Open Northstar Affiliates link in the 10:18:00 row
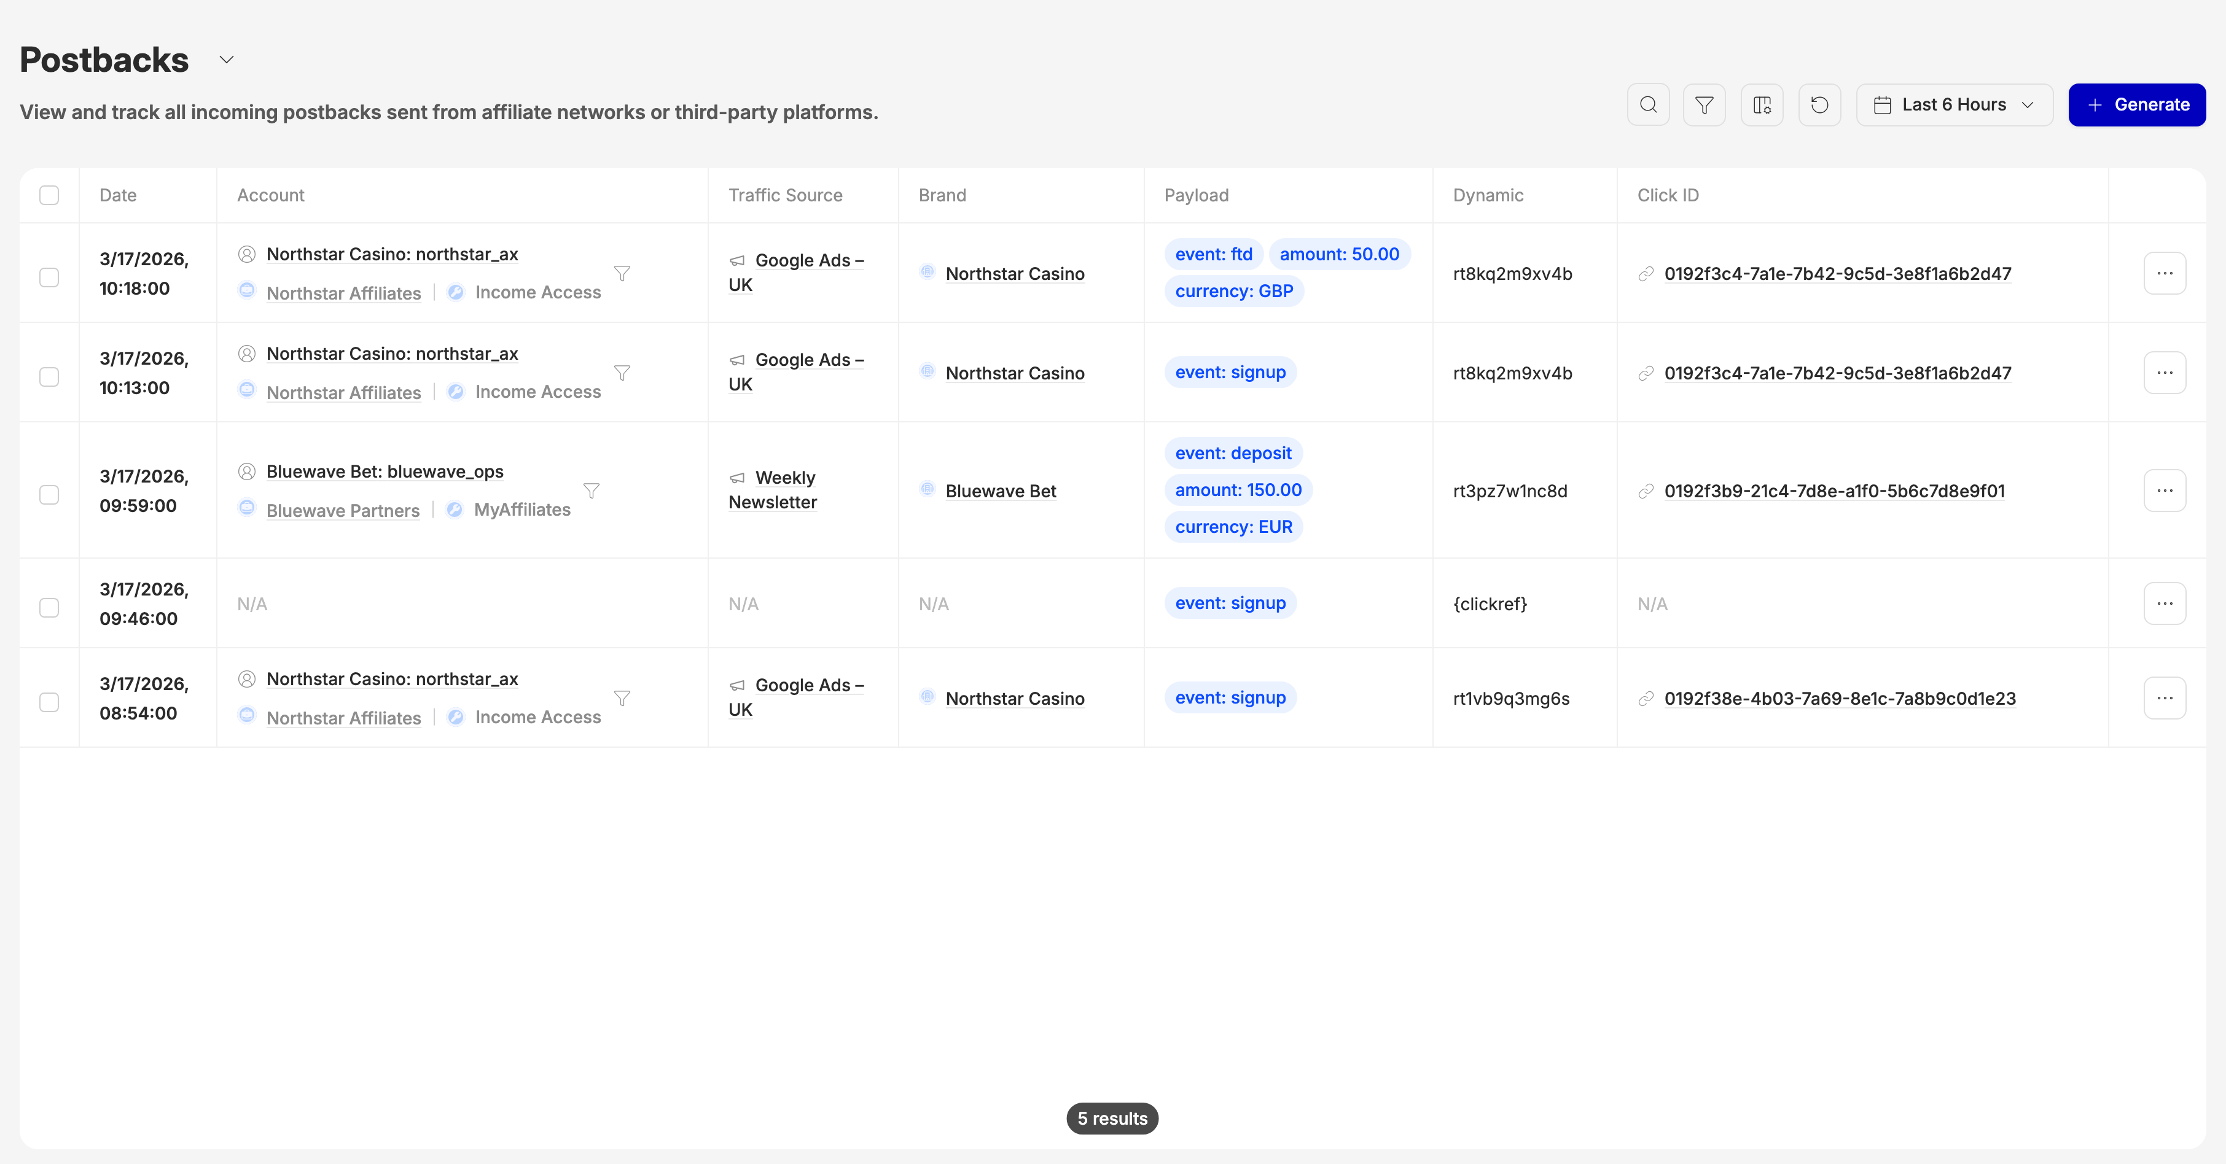This screenshot has width=2226, height=1164. [344, 293]
